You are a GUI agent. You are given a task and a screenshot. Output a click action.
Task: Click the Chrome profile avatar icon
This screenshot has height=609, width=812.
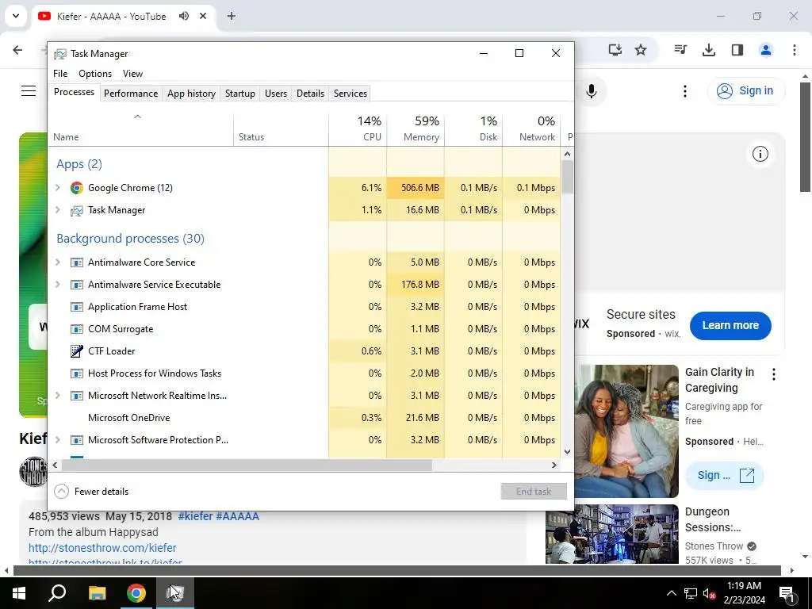[x=765, y=50]
